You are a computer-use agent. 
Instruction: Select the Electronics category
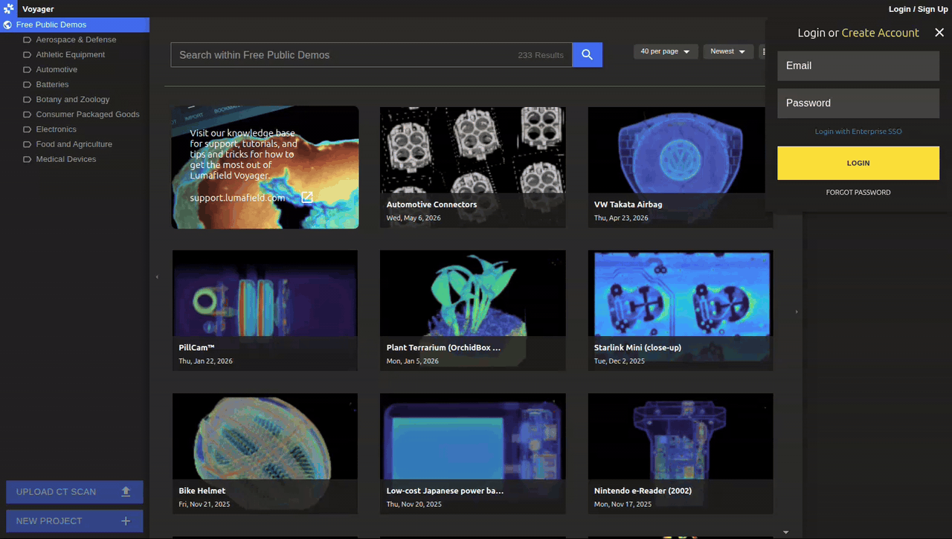[x=57, y=129]
